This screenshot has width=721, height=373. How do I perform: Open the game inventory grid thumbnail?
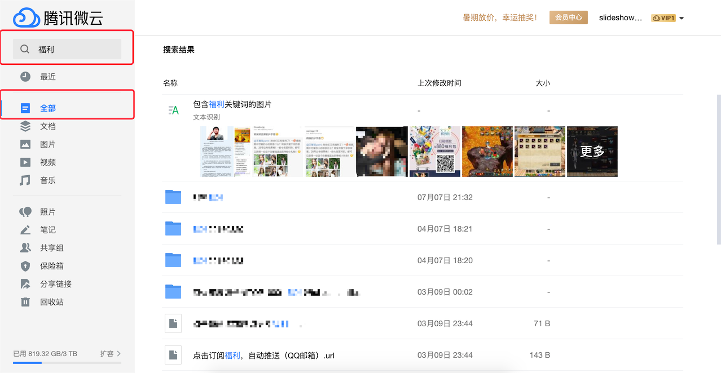(x=540, y=152)
